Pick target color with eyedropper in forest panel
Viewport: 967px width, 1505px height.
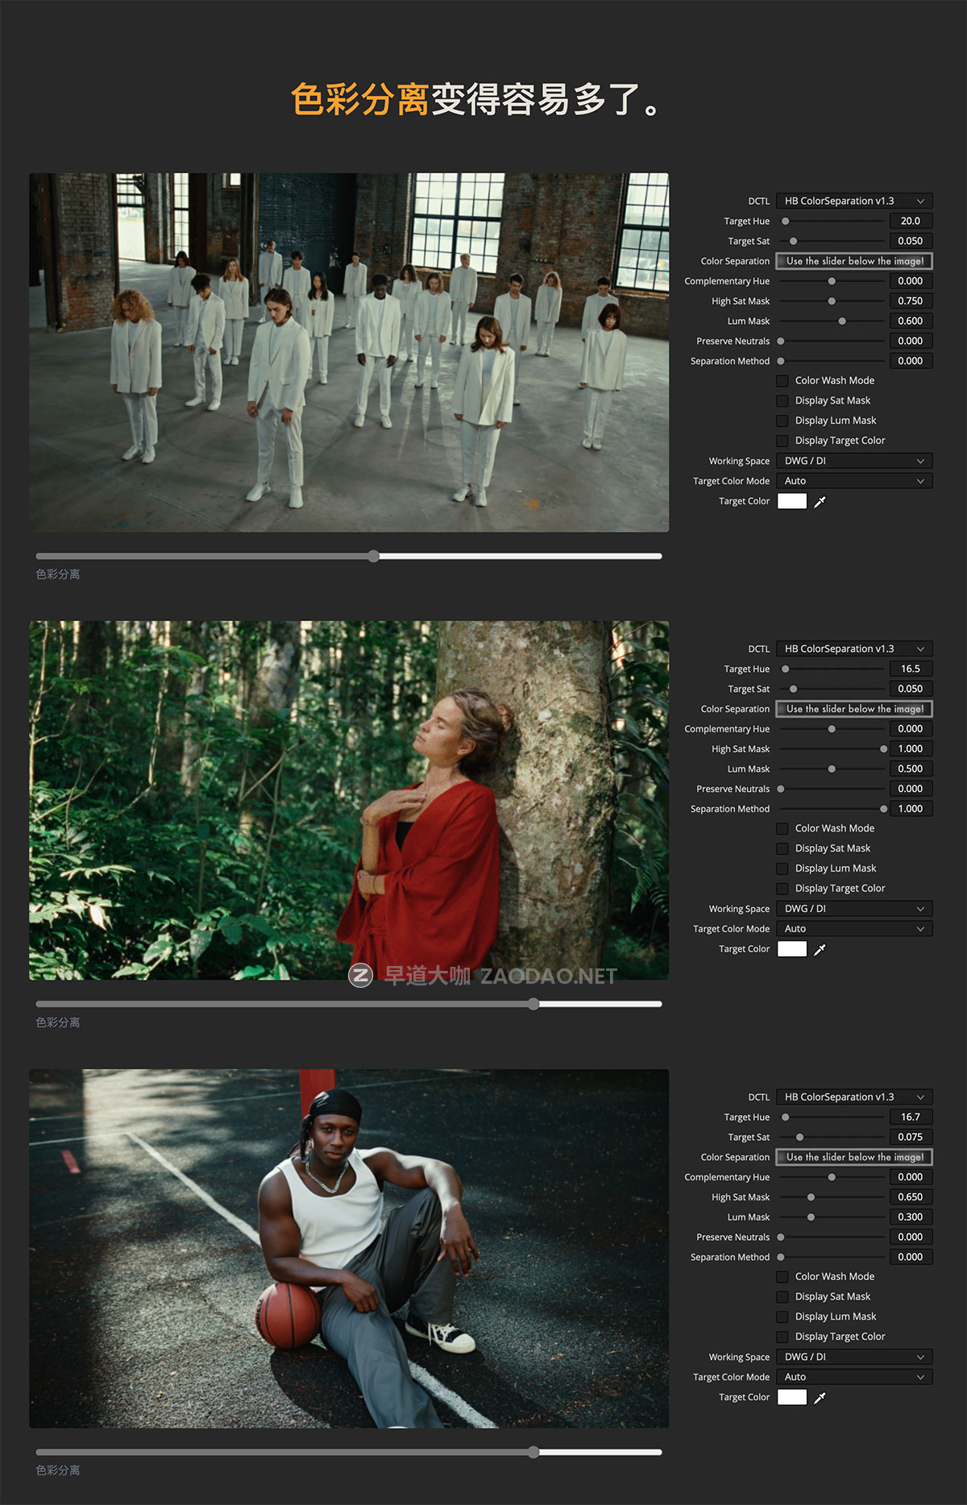820,950
